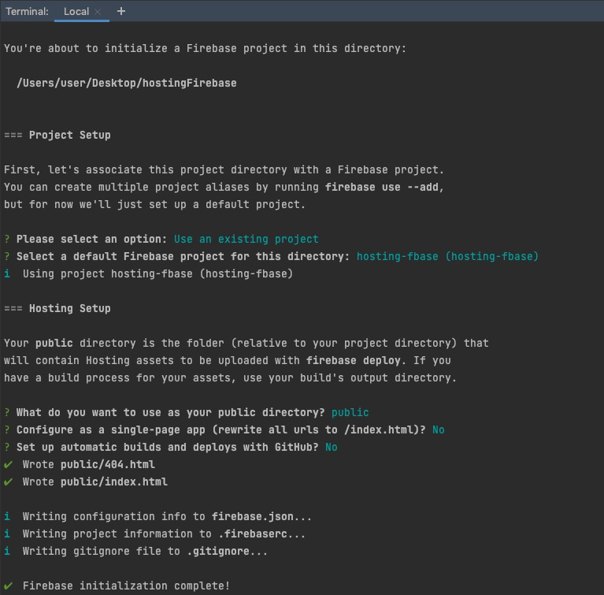
Task: Close the Local terminal tab
Action: point(98,12)
